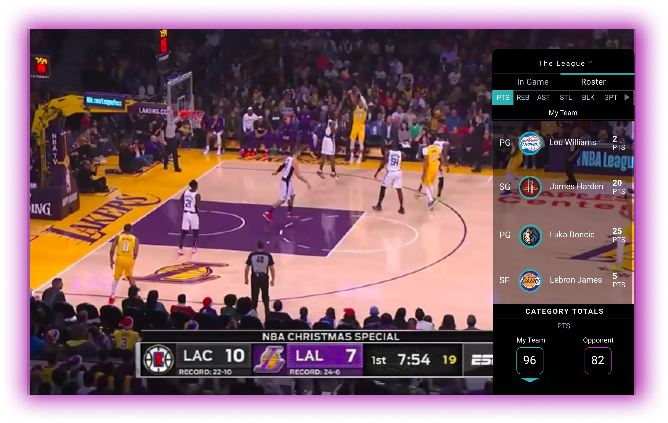
Task: Collapse the Category Totals section
Action: click(x=564, y=311)
